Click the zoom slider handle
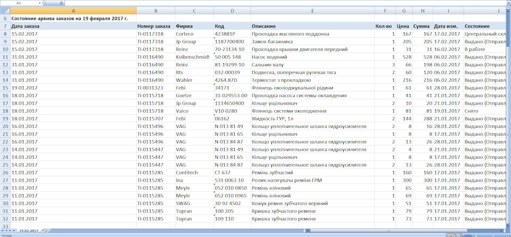Viewport: 511px width, 237px height. (493, 235)
